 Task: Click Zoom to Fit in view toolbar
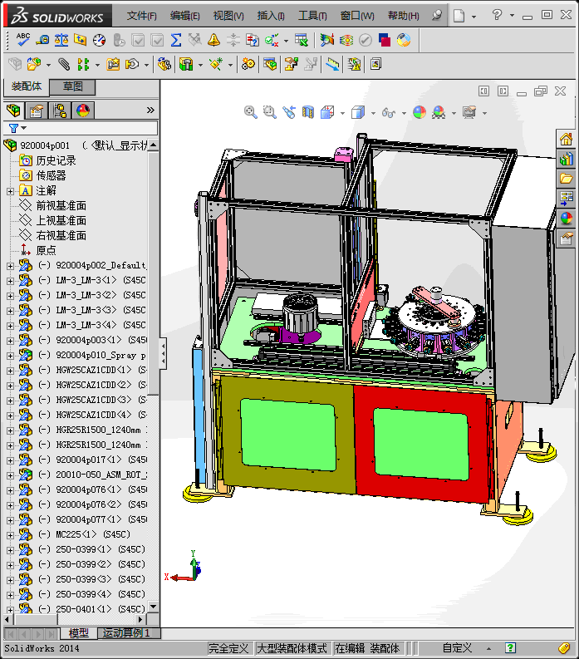tap(250, 112)
